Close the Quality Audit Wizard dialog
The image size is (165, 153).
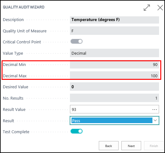click(160, 8)
